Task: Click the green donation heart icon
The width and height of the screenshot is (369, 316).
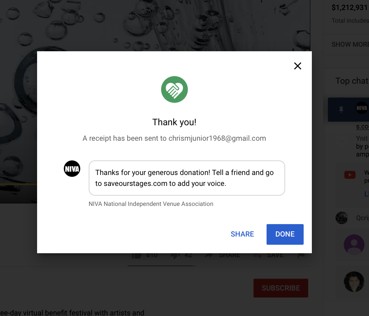Action: [174, 89]
